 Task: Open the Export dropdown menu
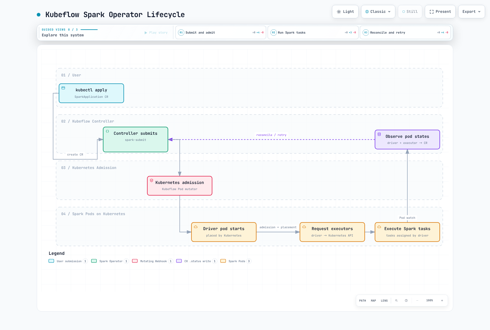(471, 12)
